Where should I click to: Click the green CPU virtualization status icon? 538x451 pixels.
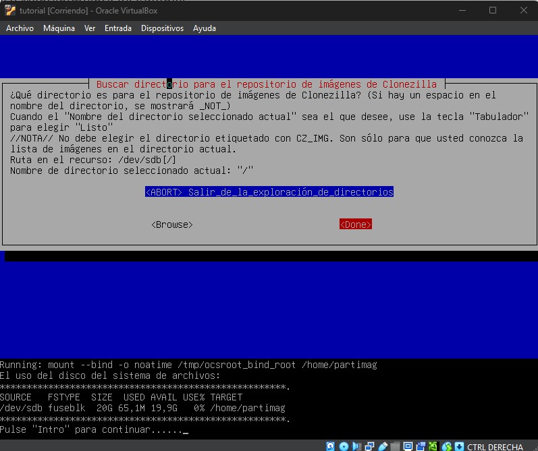point(433,446)
